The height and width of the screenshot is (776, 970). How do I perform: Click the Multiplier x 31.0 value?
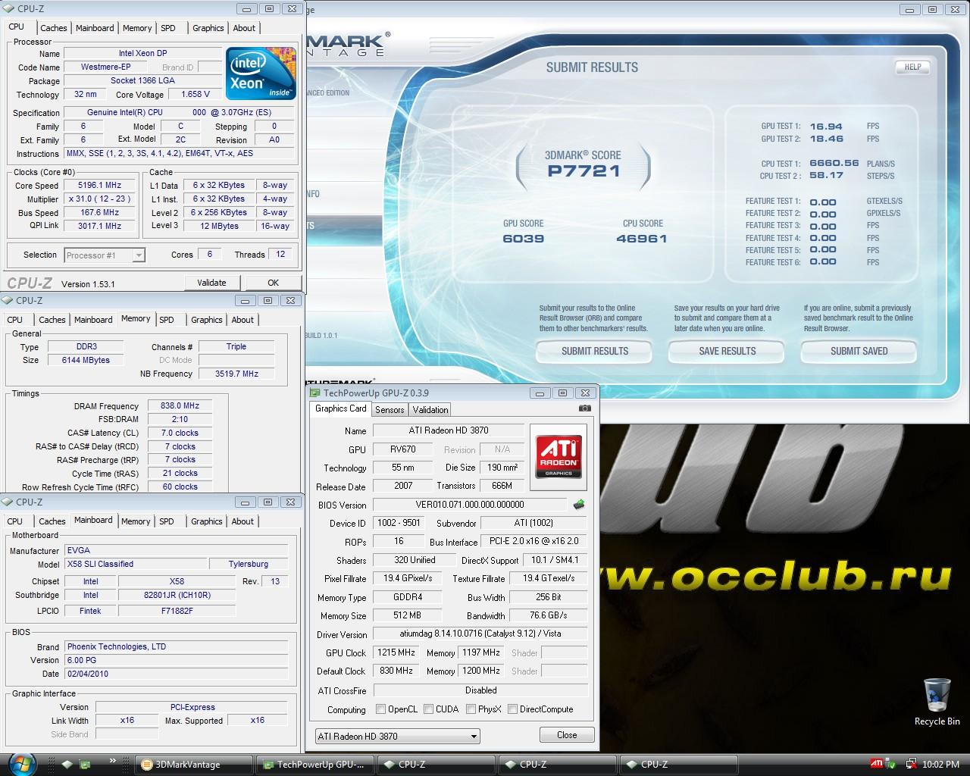[x=99, y=199]
